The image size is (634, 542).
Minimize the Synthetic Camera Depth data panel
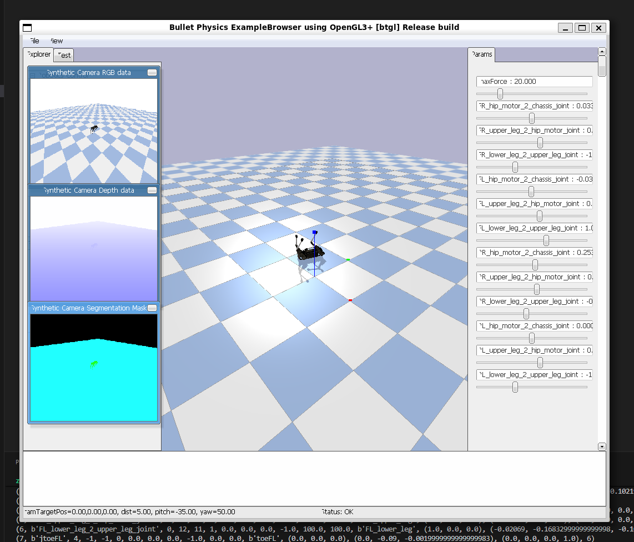coord(152,190)
